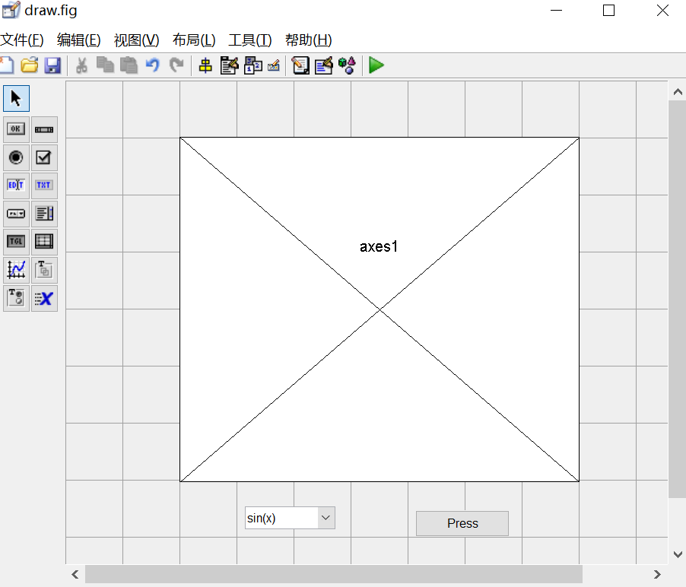Minimize the draw.fig window

[556, 11]
